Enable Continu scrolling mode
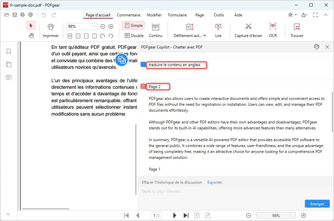Viewport: 334px width, 221px height. (156, 30)
